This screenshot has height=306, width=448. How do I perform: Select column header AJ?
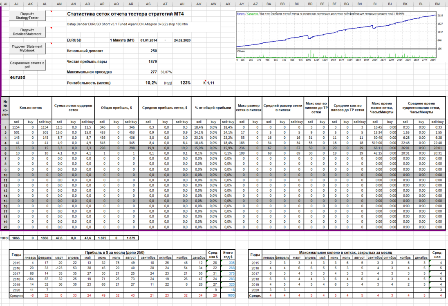click(x=16, y=4)
